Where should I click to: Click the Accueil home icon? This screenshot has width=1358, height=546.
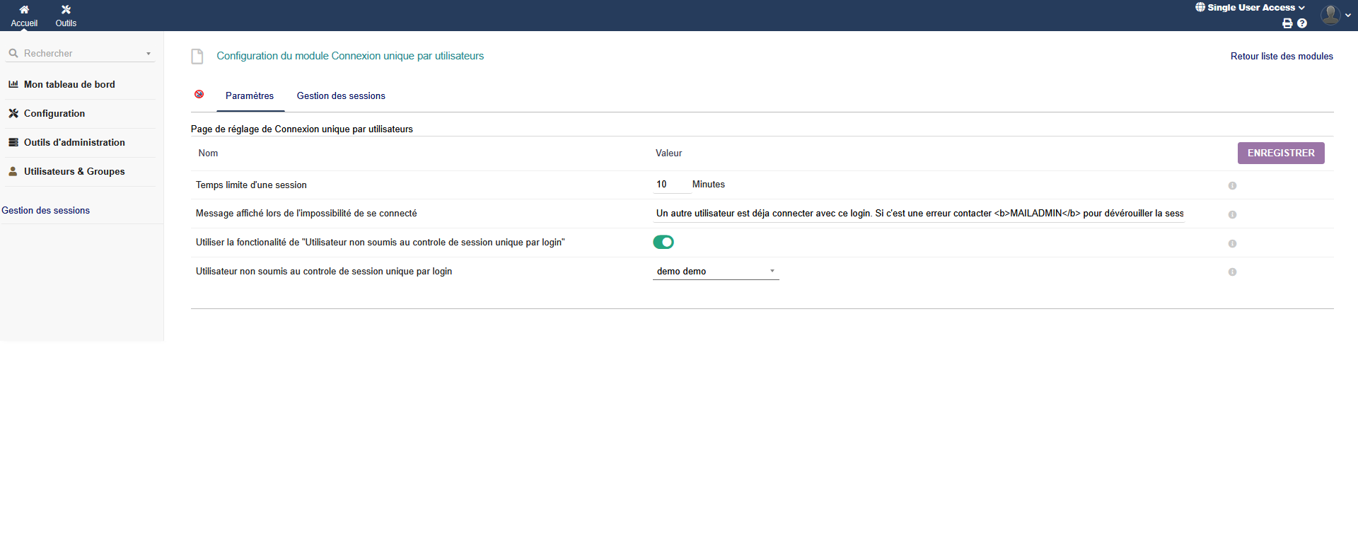point(24,10)
